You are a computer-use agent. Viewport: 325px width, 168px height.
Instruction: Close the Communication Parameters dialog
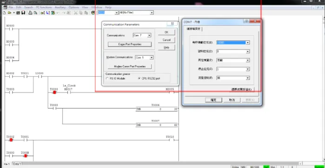click(x=172, y=24)
